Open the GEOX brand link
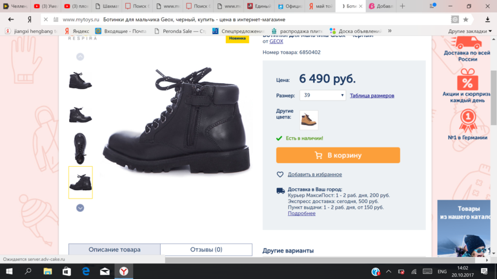The width and height of the screenshot is (497, 279). (276, 41)
